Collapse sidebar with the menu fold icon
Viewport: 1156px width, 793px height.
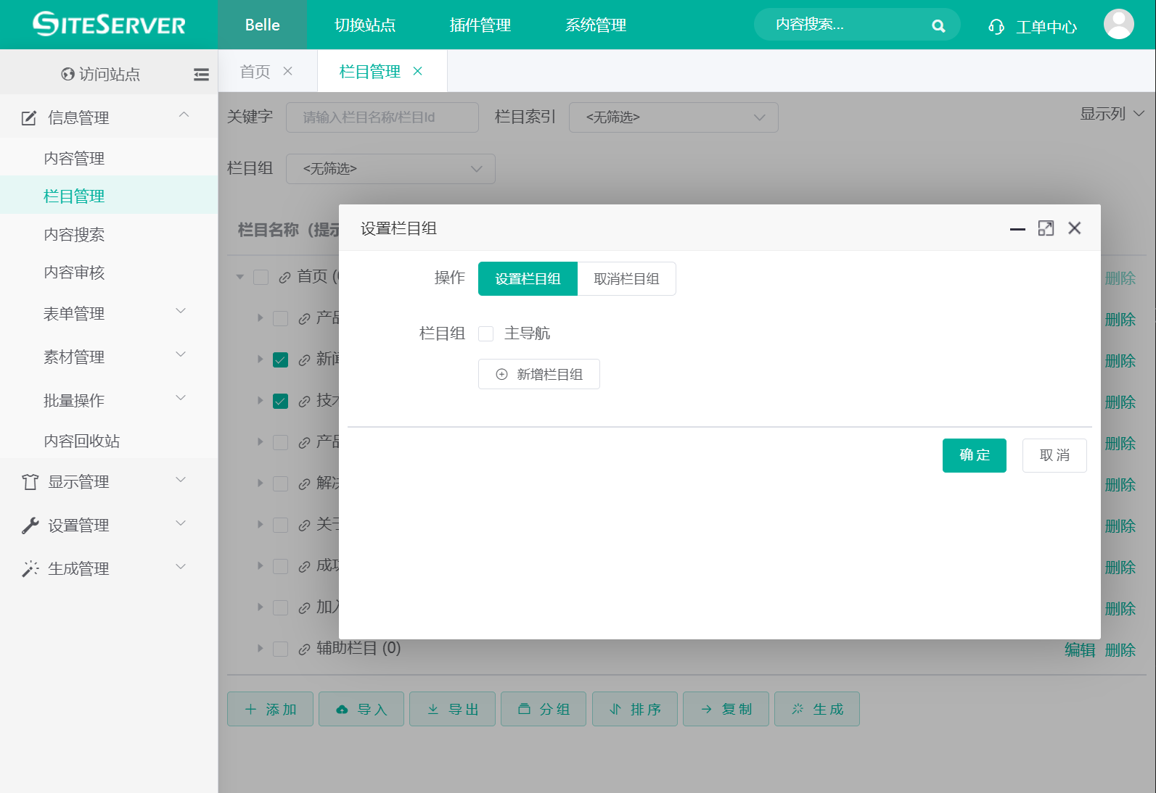pos(201,74)
